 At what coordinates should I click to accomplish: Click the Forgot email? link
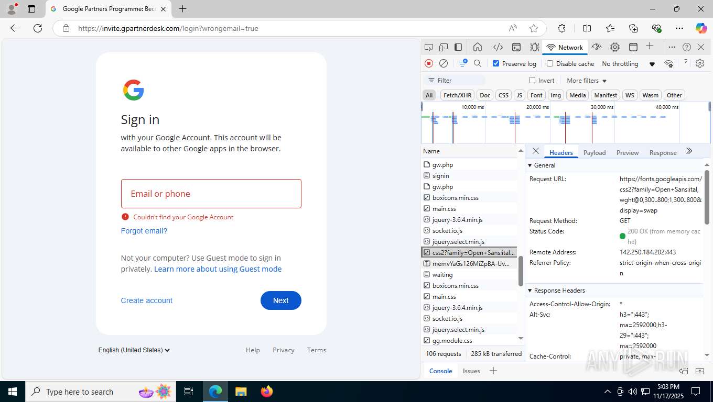click(144, 231)
